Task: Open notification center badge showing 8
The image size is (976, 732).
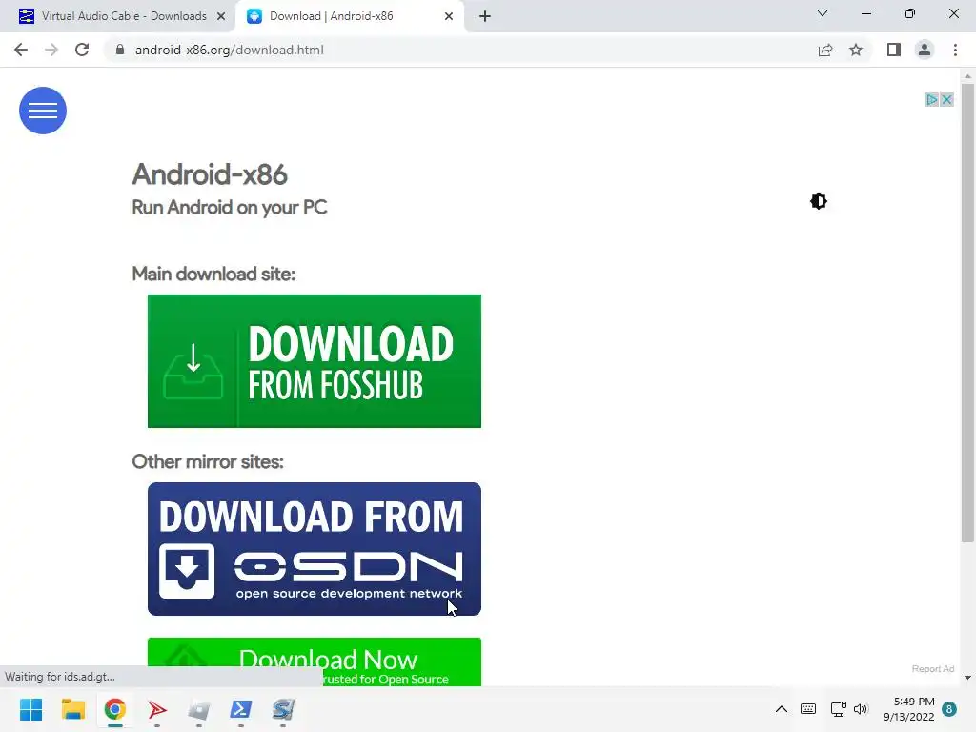Action: [949, 709]
